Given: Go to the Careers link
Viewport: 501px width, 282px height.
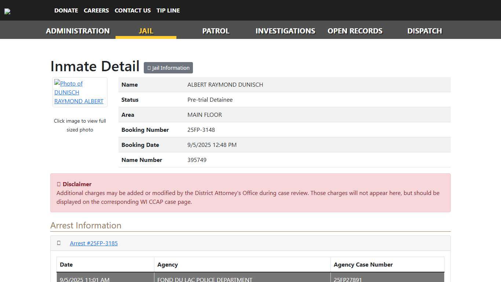Looking at the screenshot, I should point(96,11).
